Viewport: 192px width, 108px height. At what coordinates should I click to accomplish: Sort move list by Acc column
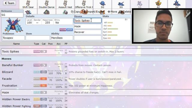click(58, 44)
